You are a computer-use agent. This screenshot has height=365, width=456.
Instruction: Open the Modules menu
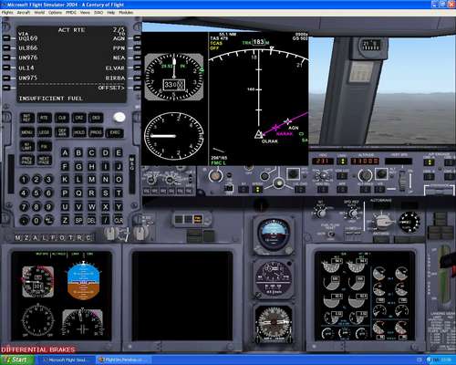(126, 13)
